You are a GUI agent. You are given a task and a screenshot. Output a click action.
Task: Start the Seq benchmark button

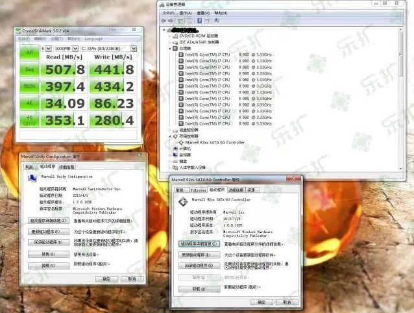click(30, 69)
